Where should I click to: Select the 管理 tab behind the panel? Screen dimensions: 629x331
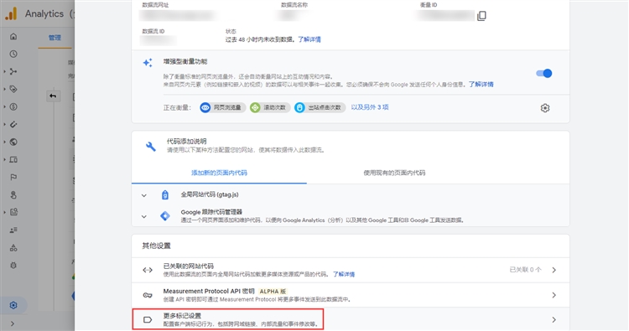[55, 38]
